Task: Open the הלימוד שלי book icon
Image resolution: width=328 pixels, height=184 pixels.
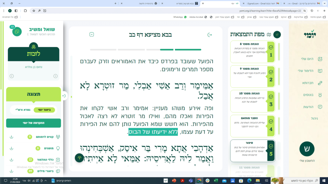Action: tap(320, 71)
